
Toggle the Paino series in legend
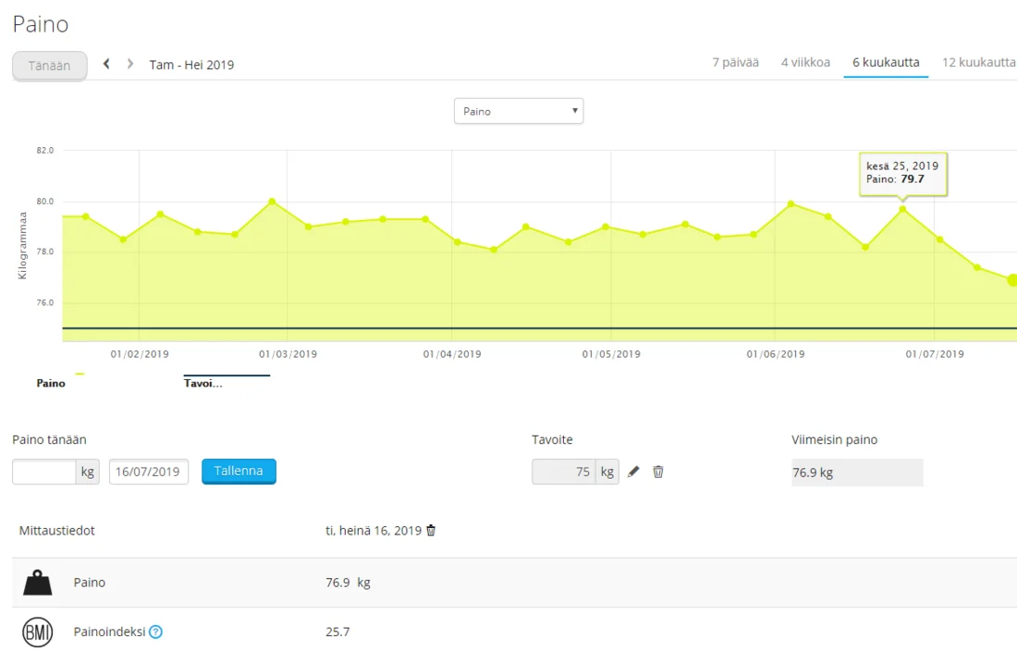[x=51, y=383]
